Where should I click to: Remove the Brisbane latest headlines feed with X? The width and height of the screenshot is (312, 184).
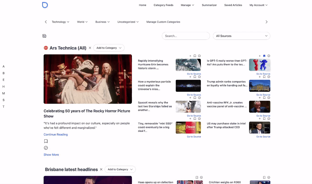coord(101,169)
